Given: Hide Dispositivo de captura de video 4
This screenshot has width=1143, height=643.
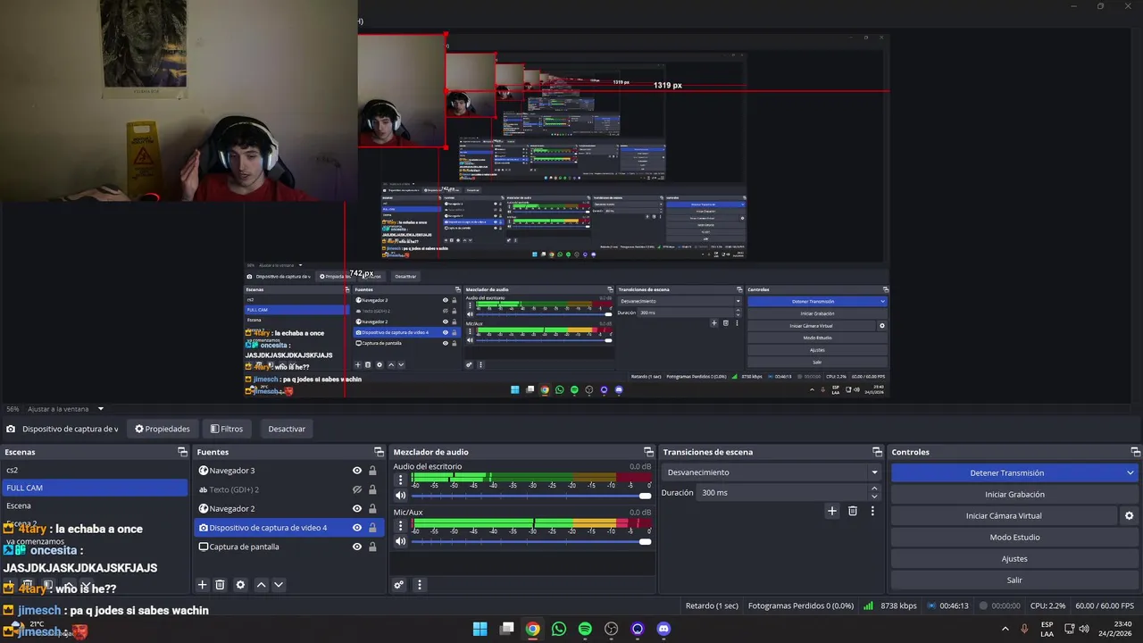Looking at the screenshot, I should click(x=357, y=528).
